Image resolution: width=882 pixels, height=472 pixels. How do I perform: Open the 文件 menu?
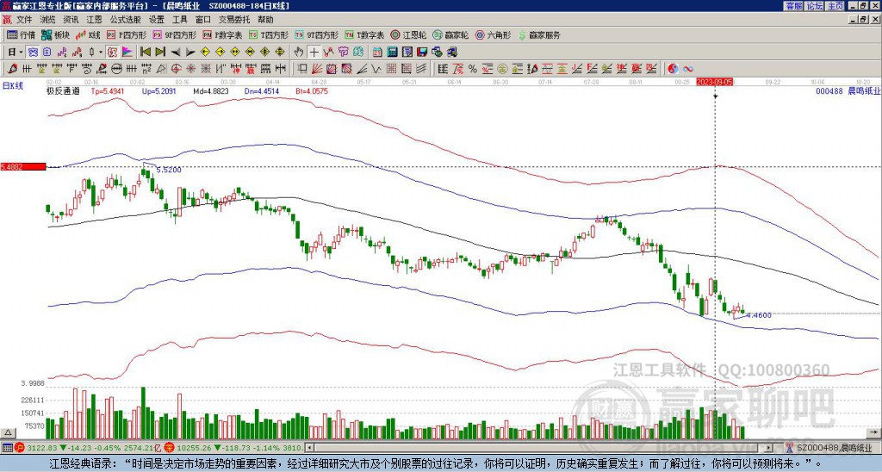point(23,20)
